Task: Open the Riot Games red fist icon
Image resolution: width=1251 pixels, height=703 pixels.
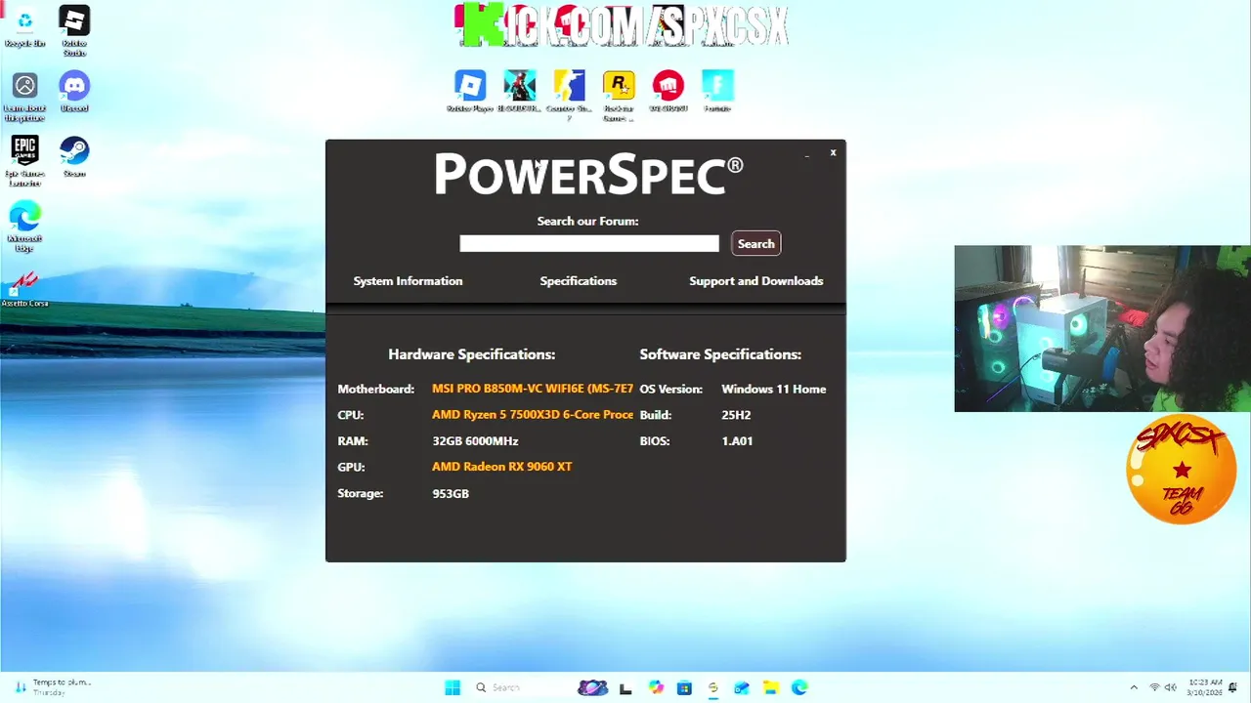Action: tap(669, 92)
